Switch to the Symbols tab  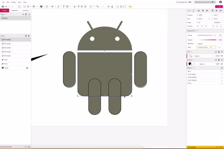25,10
